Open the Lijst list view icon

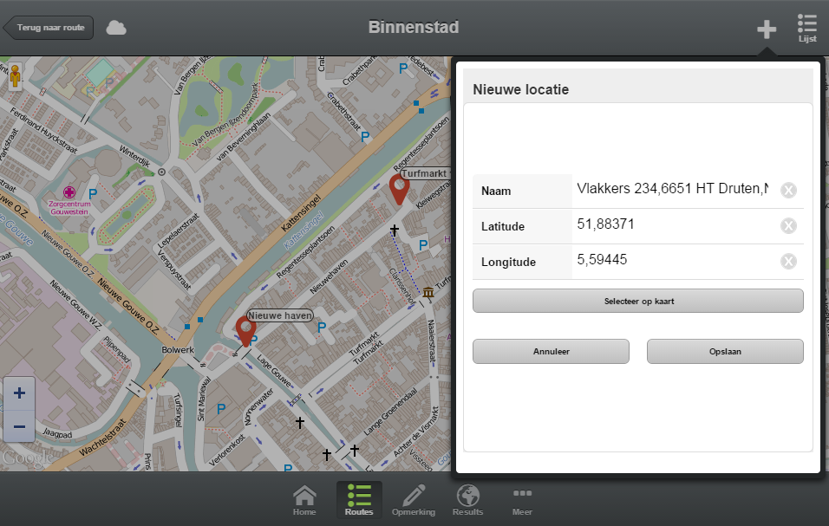point(807,29)
